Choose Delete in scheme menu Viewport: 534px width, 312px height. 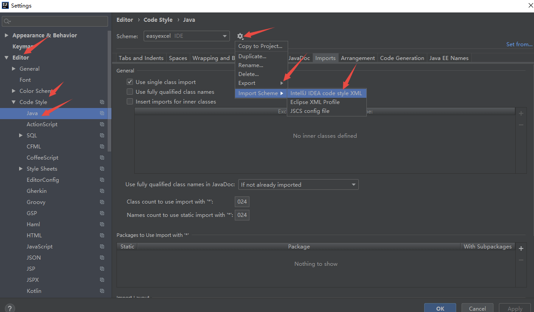[261, 74]
